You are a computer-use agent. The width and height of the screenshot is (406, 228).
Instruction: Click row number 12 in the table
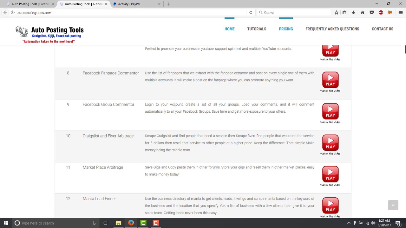pyautogui.click(x=68, y=199)
